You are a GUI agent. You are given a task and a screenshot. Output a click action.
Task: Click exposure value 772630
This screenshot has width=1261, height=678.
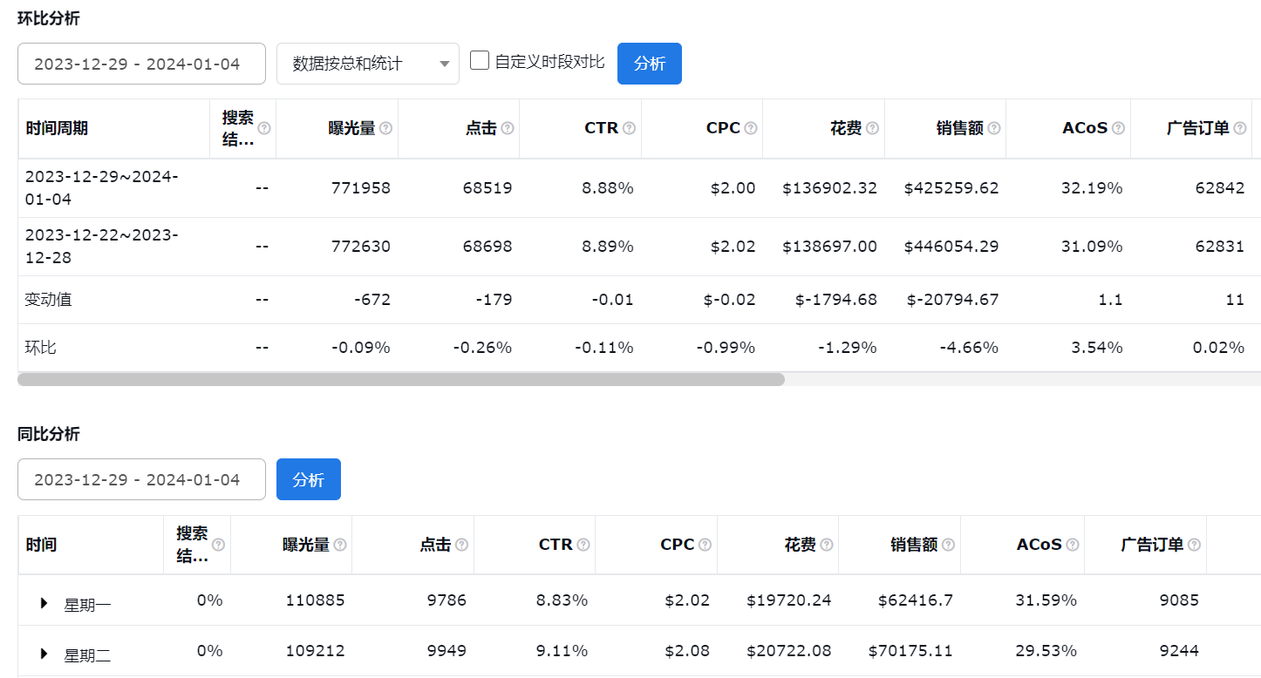click(x=361, y=247)
